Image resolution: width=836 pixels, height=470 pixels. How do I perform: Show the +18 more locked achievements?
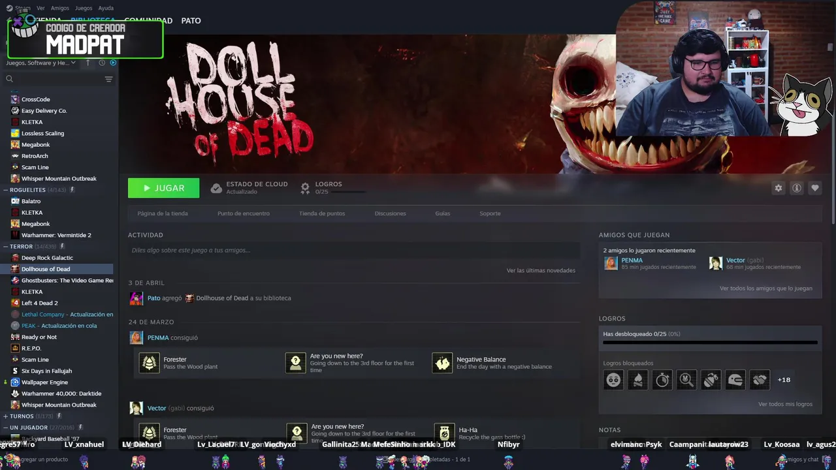pyautogui.click(x=784, y=380)
